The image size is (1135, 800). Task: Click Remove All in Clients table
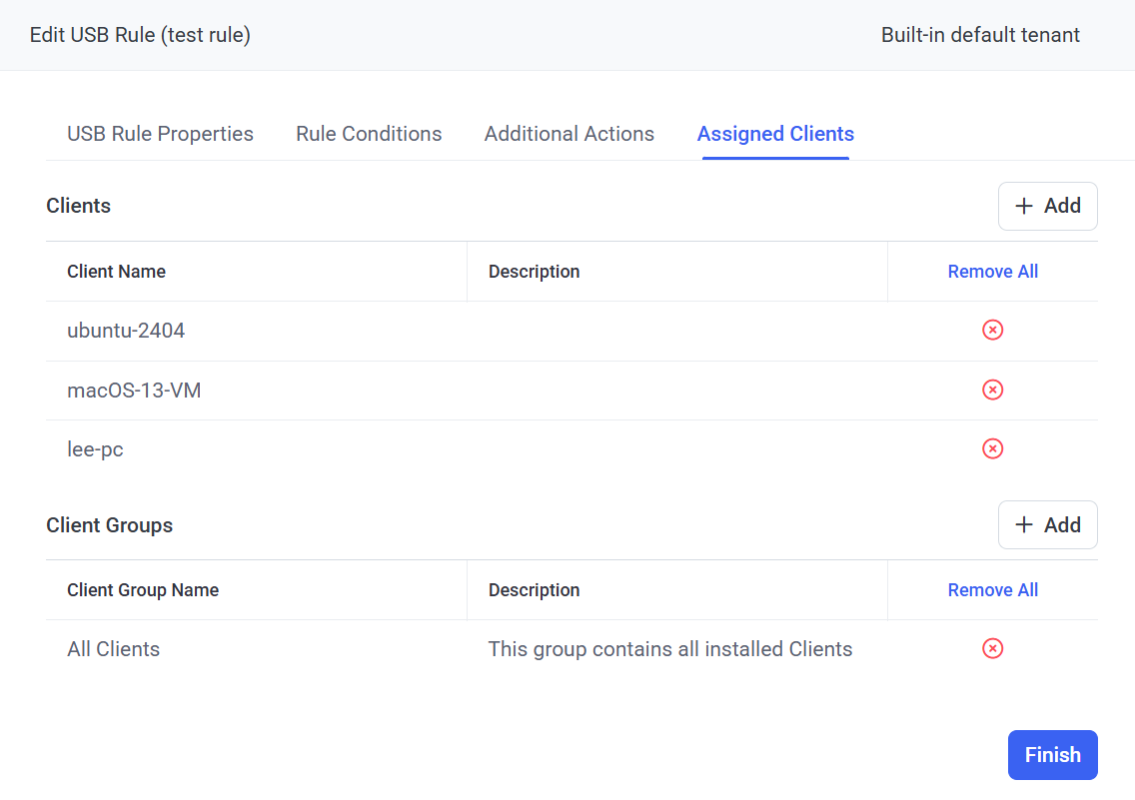tap(992, 272)
